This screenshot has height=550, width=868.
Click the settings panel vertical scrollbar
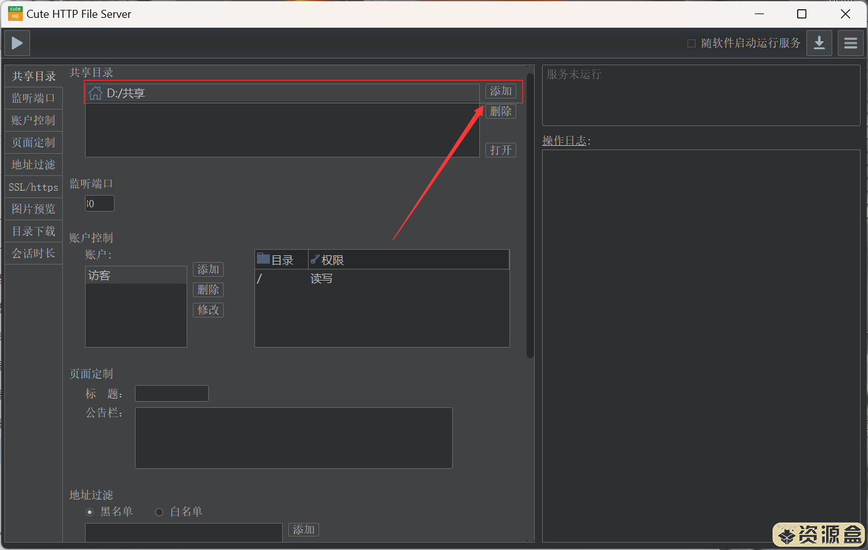530,215
